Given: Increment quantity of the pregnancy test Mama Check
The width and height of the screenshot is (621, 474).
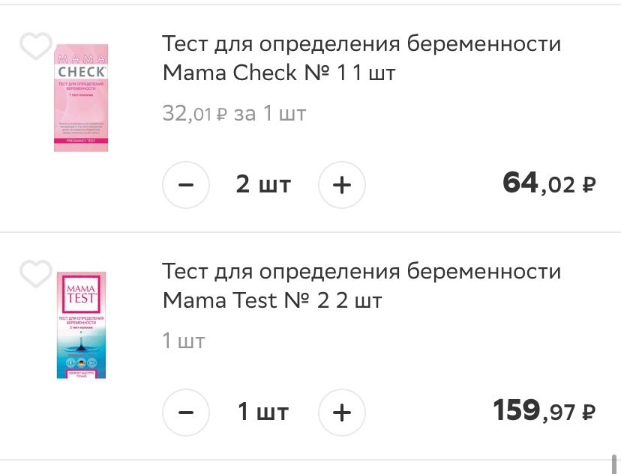Looking at the screenshot, I should click(x=341, y=185).
